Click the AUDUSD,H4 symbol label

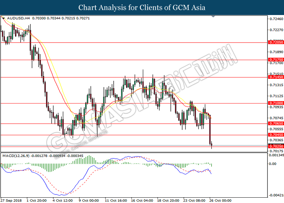coord(19,18)
